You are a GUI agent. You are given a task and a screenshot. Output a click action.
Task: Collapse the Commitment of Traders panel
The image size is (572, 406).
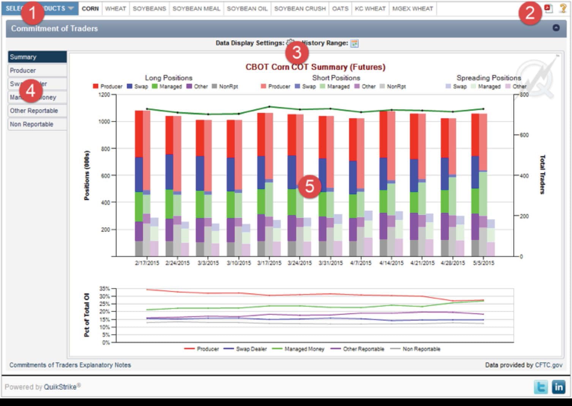click(x=556, y=28)
